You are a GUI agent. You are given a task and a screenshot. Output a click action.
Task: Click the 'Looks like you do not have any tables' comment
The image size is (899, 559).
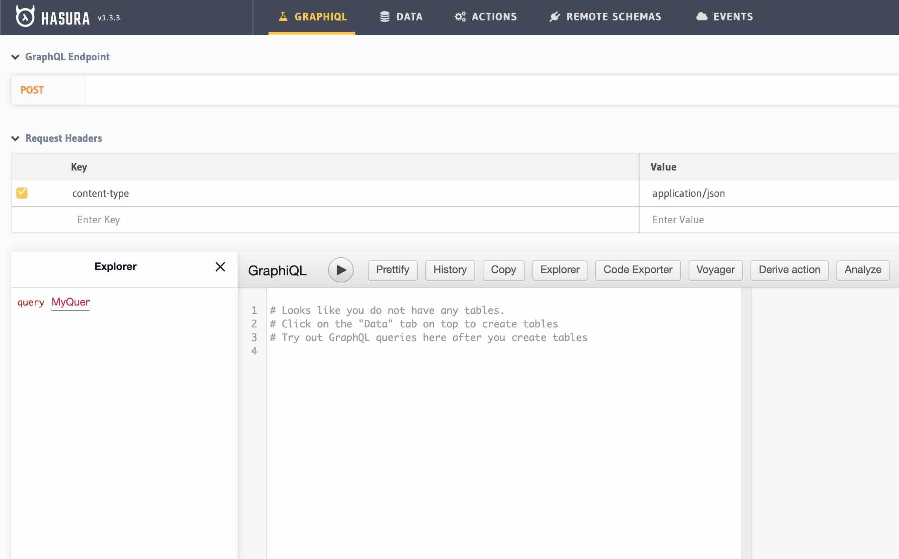pos(387,310)
